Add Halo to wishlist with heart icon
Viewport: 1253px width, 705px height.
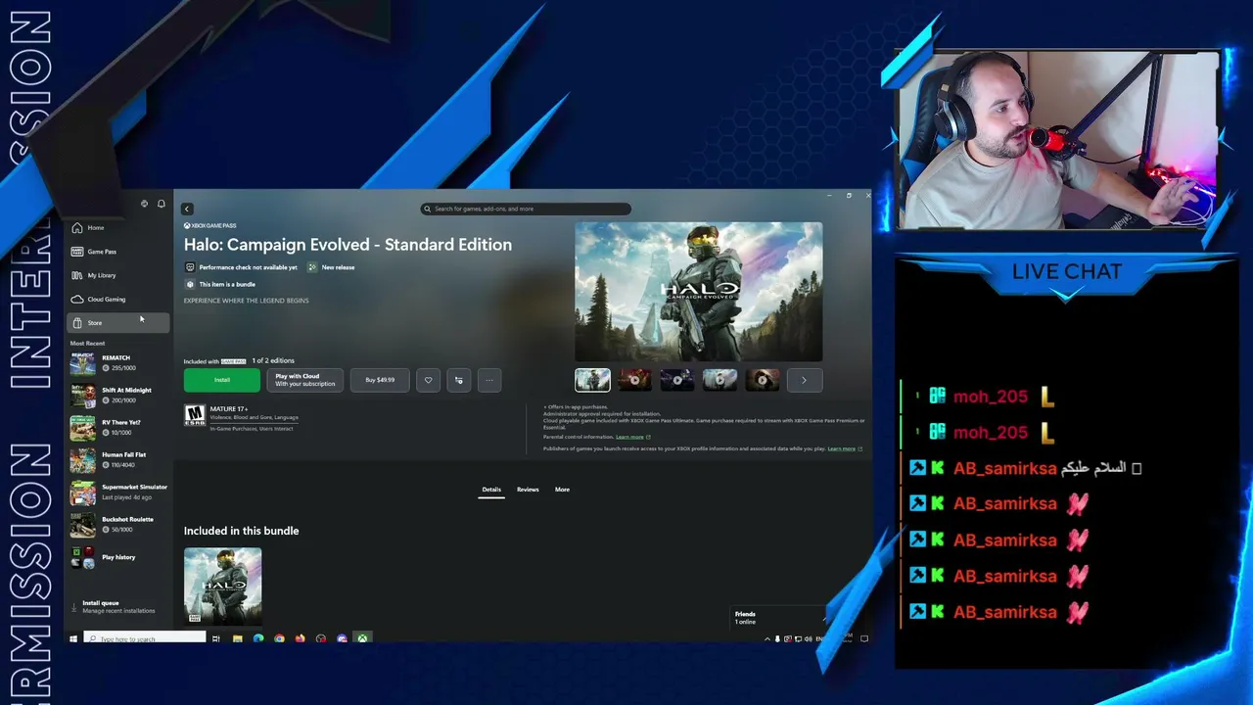tap(428, 380)
